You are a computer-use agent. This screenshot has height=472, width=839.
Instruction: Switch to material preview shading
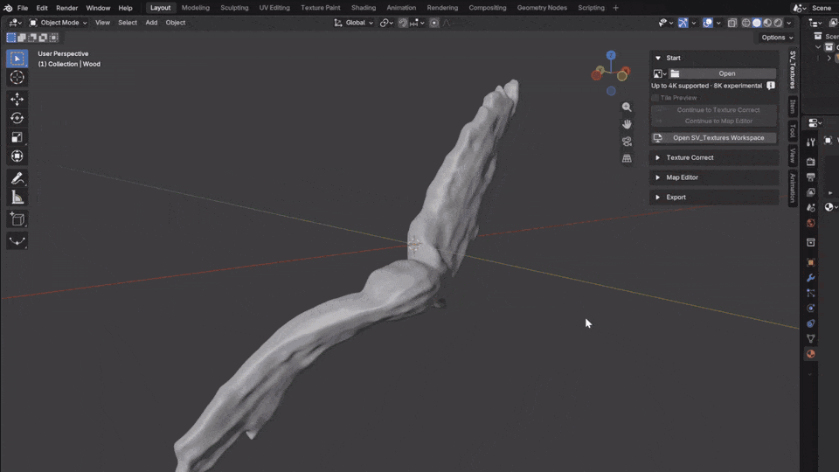click(767, 23)
